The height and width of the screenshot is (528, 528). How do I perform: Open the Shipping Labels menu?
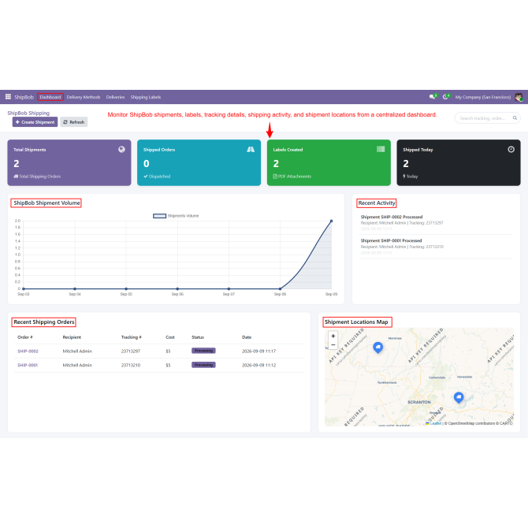pos(146,97)
